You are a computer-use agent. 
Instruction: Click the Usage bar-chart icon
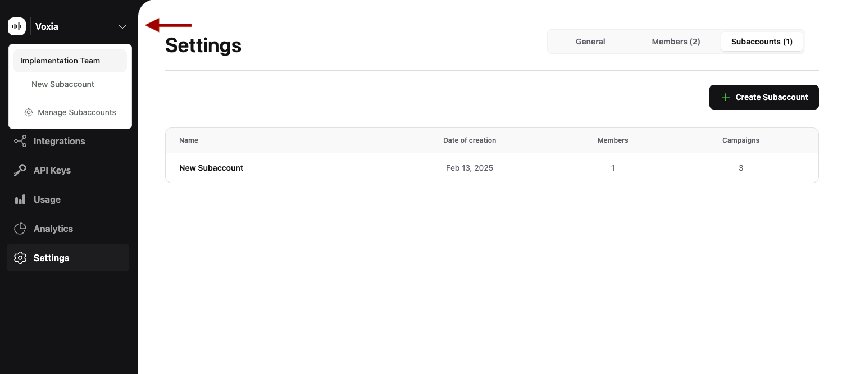click(x=20, y=199)
